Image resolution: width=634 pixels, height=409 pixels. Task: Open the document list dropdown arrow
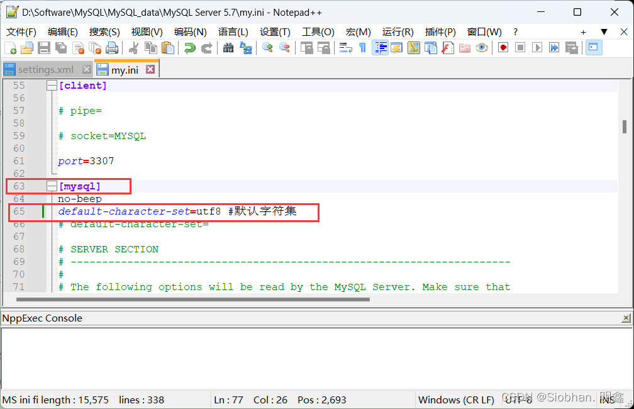[604, 31]
